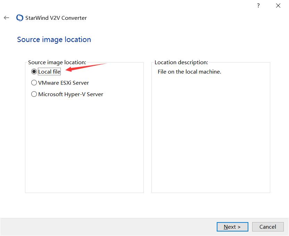Click the "Location description:" group label
289x236 pixels.
[181, 62]
